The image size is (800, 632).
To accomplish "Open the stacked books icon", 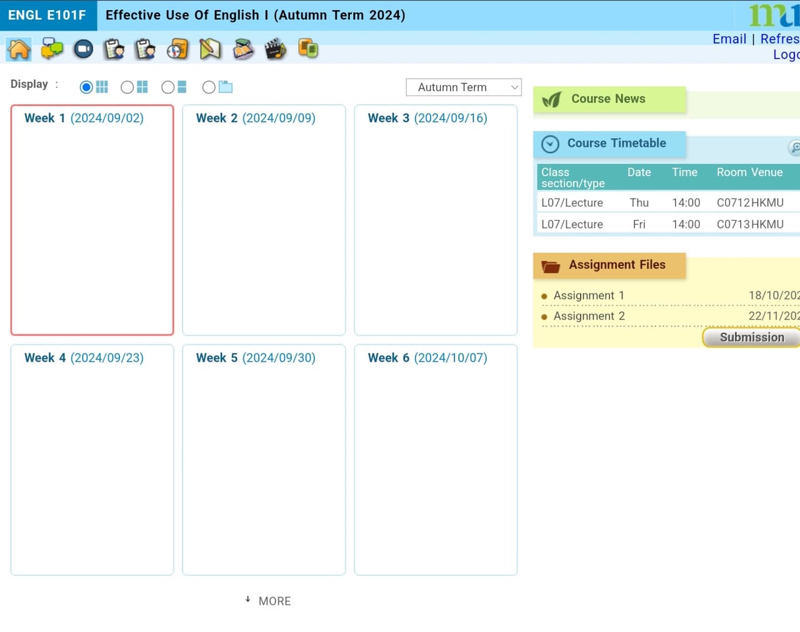I will (243, 49).
